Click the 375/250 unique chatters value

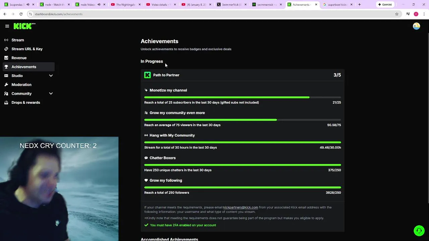(334, 170)
